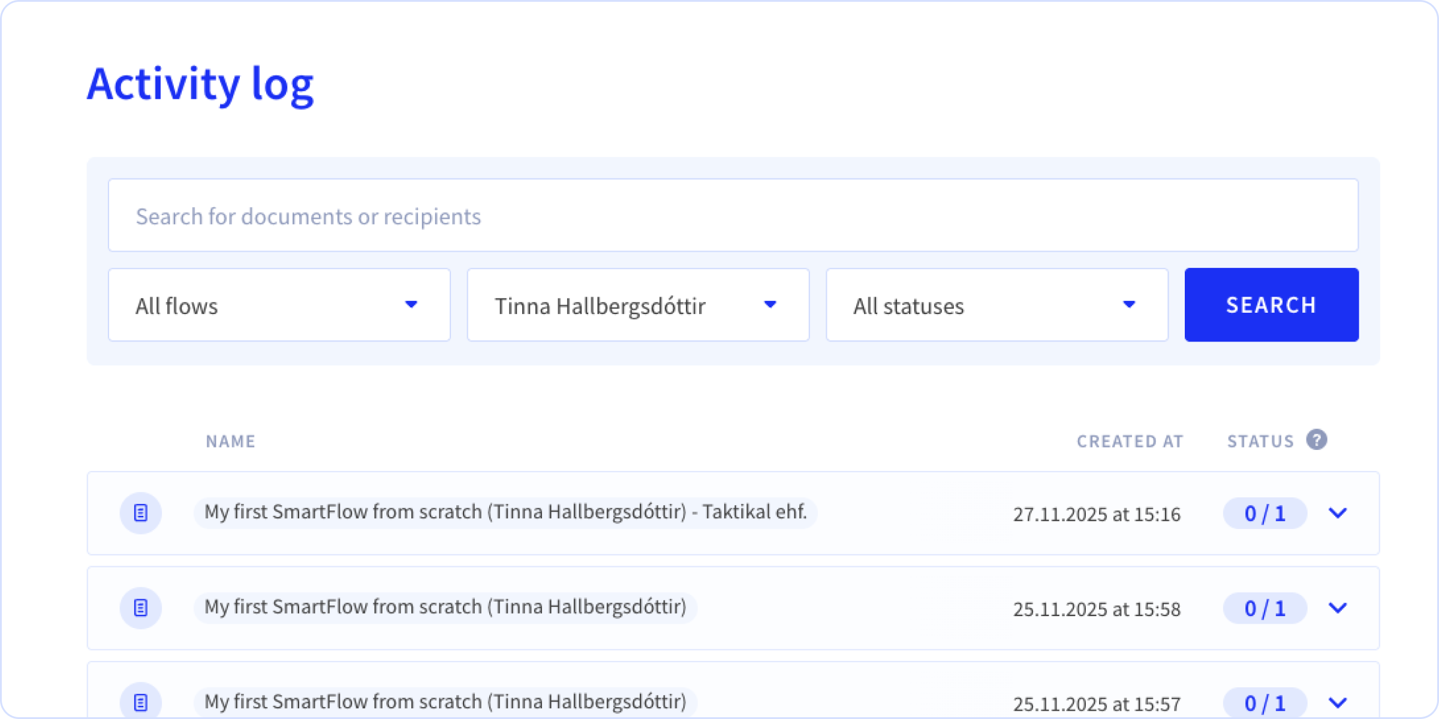The width and height of the screenshot is (1439, 719).
Task: Open 'My first SmartFlow from scratch (Tinna Hallbergsdóttir) - Taktikal ehf.'
Action: click(x=505, y=513)
